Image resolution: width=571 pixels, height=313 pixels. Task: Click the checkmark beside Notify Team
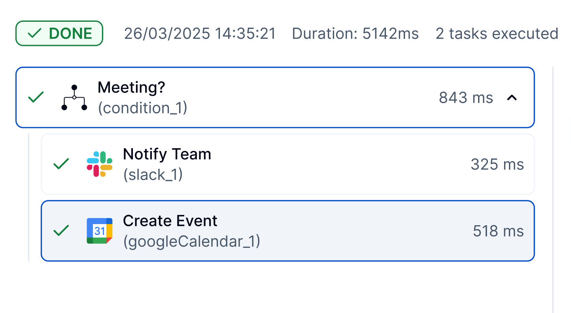[61, 164]
